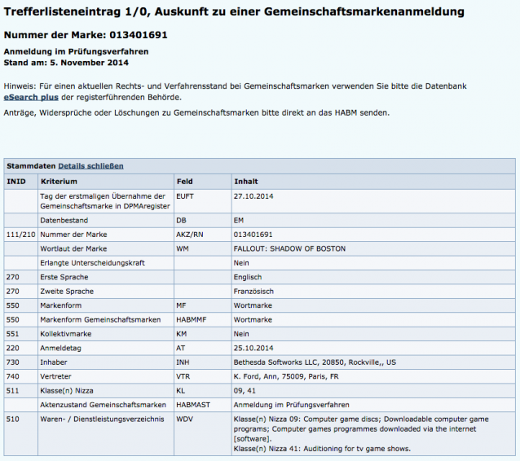Viewport: 520px width, 461px height.
Task: Click the Hinweis paragraph about Gemeinschaftsmarken
Action: click(235, 92)
